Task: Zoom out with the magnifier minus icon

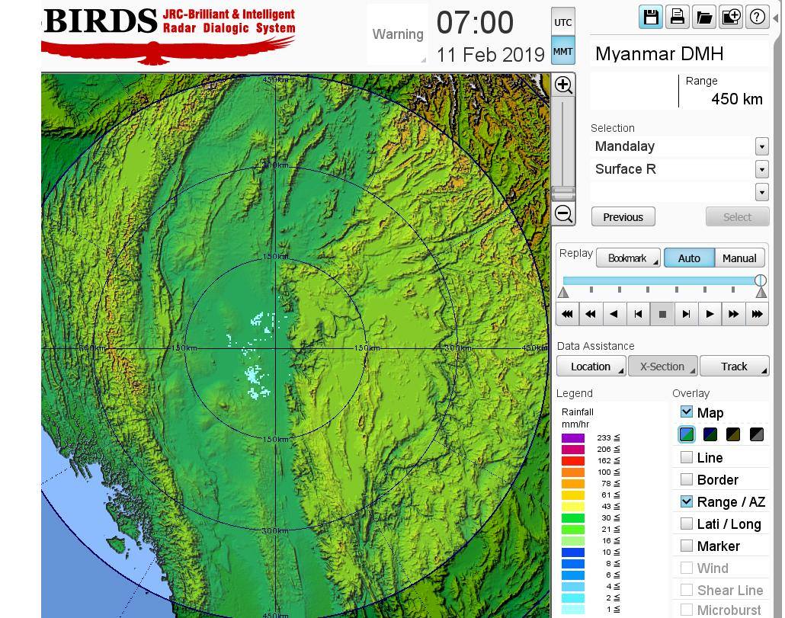Action: (563, 213)
